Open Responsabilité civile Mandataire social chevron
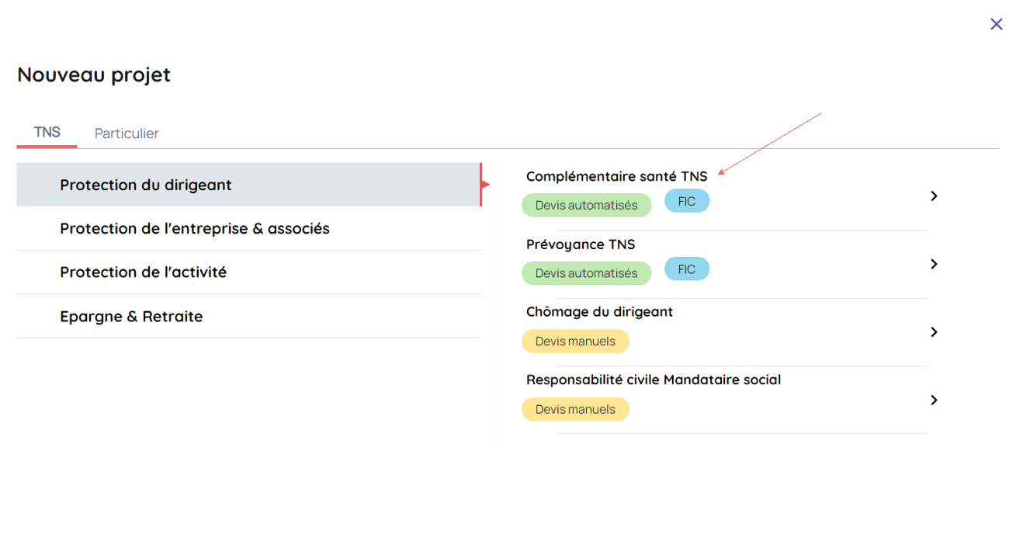1016x534 pixels. (x=934, y=400)
